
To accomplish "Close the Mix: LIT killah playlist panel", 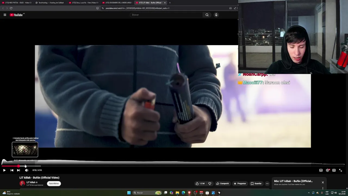I will (323, 182).
